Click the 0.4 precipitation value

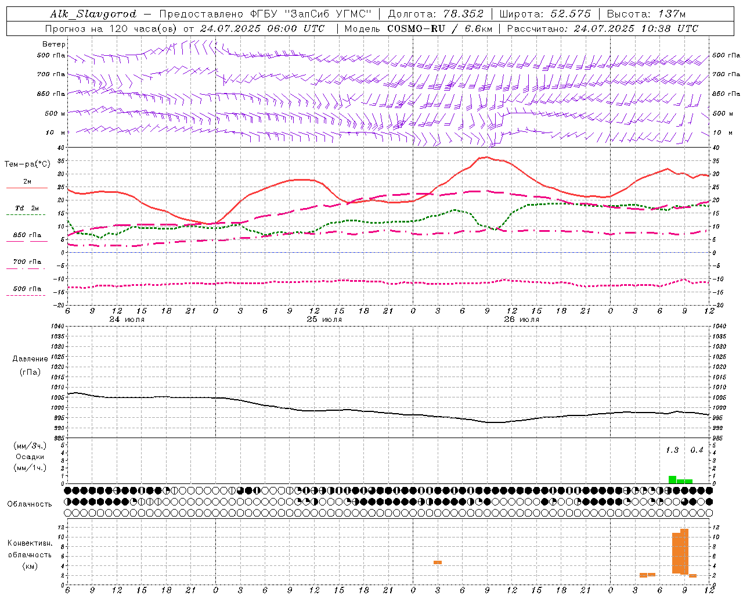[697, 450]
